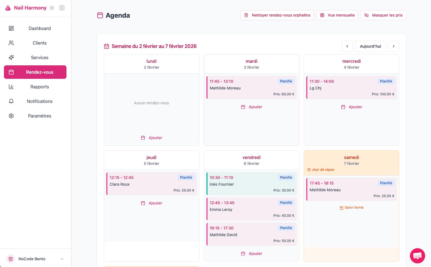Click the Rapports chart icon

[x=11, y=87]
